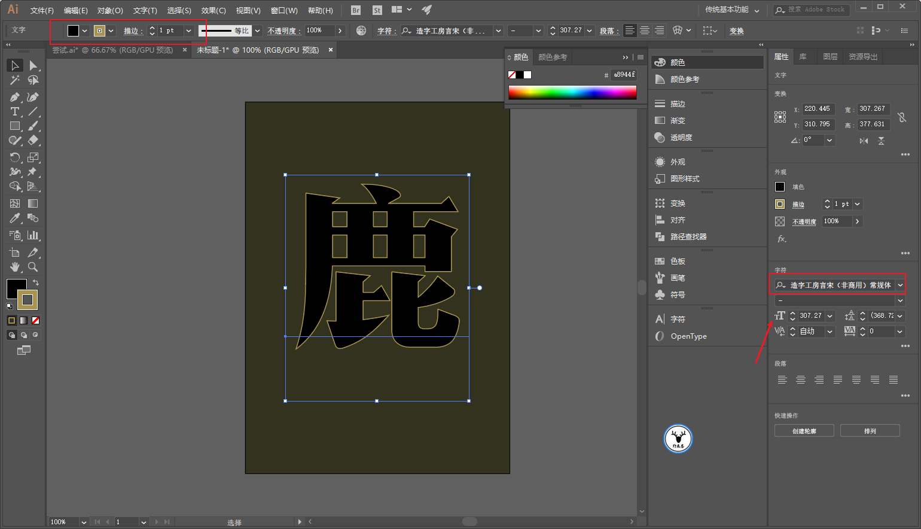Viewport: 921px width, 529px height.
Task: Click the hex color value field
Action: pos(624,75)
